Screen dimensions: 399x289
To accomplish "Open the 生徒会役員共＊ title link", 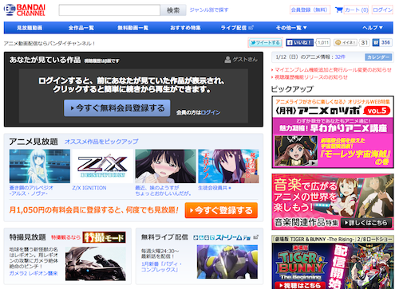I will tap(215, 188).
